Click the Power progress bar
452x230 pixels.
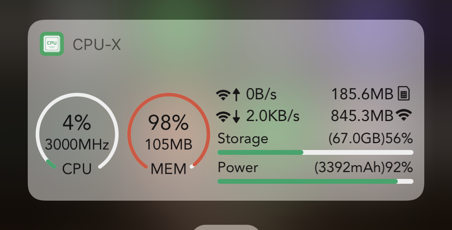tap(315, 181)
